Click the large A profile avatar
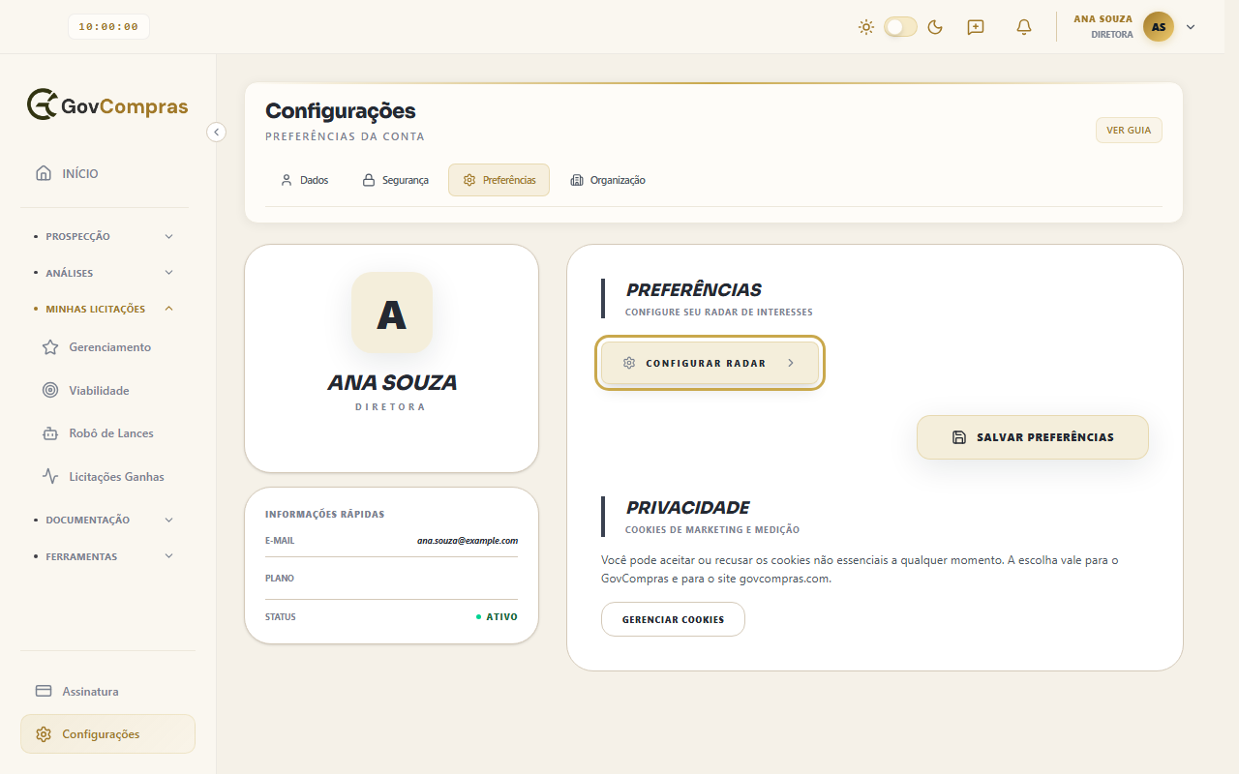1239x774 pixels. 392,313
